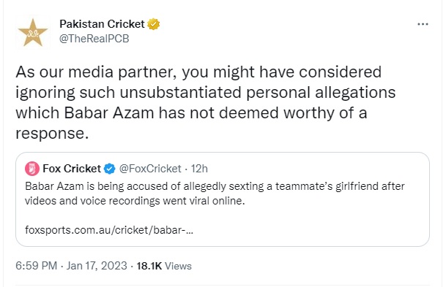Open the foxsports.com.au/cricket/babar link
This screenshot has width=446, height=287.
click(109, 230)
